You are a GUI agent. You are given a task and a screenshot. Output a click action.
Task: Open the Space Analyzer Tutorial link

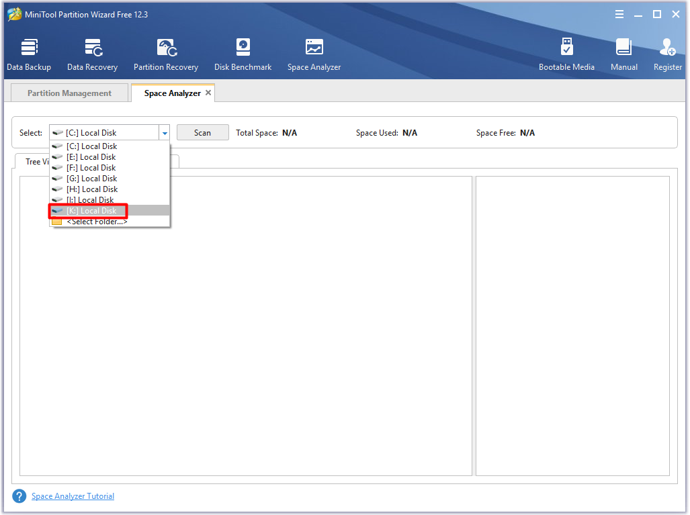coord(73,496)
